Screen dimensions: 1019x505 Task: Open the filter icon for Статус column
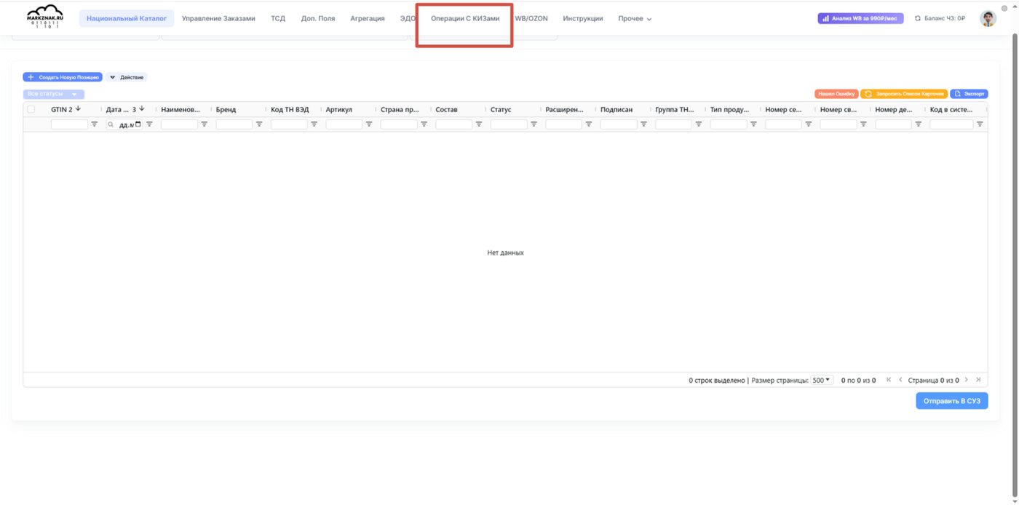point(534,124)
